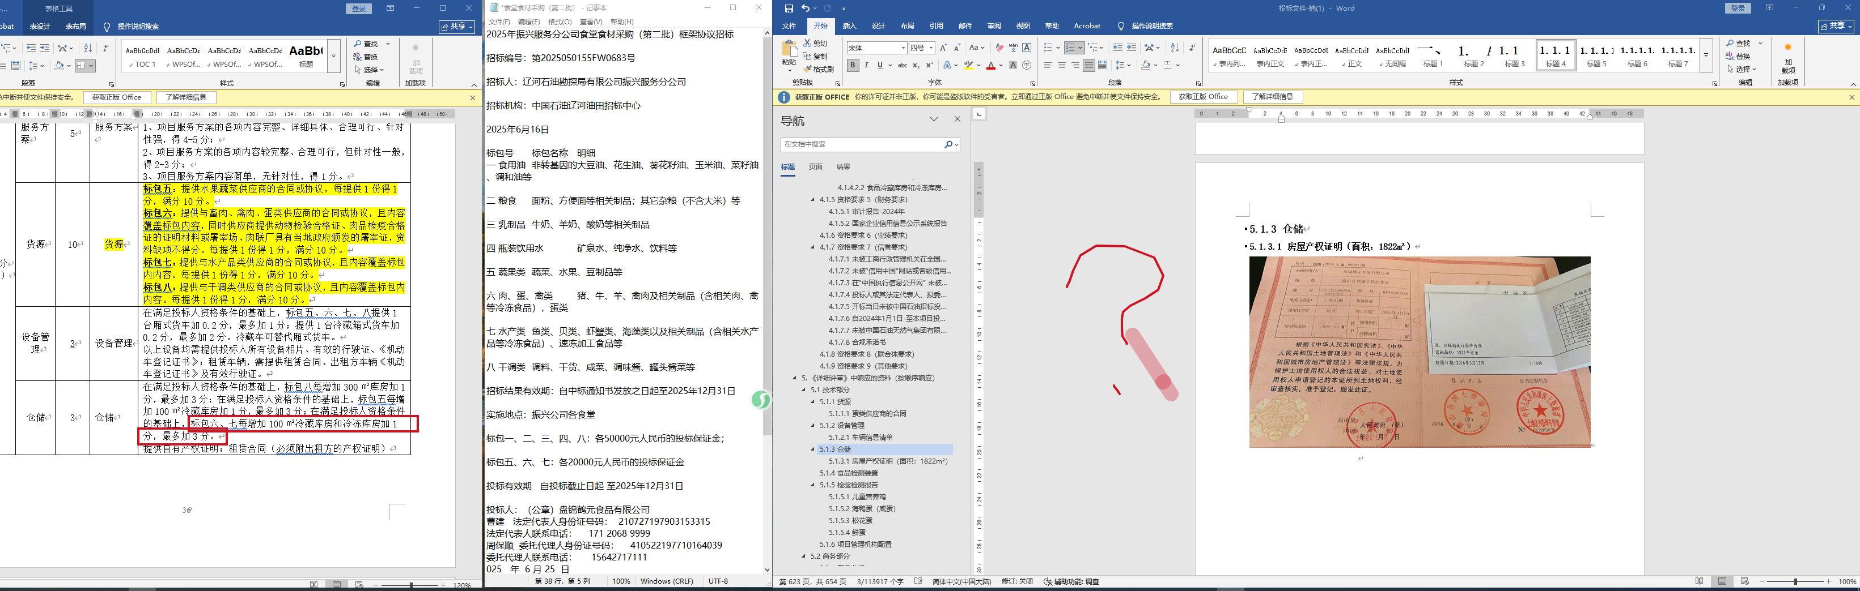Viewport: 1860px width, 591px height.
Task: Save the document in right Word window
Action: click(x=789, y=8)
